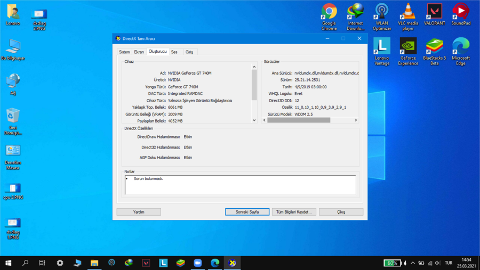Open File Explorer from the taskbar
The width and height of the screenshot is (480, 270).
coord(94,263)
